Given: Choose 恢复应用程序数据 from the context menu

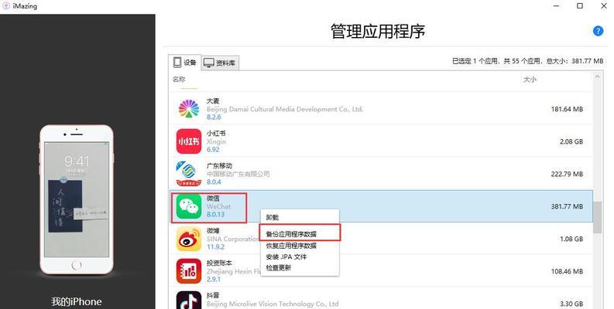Looking at the screenshot, I should coord(291,246).
